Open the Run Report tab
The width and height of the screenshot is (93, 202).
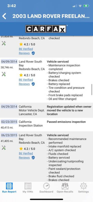tap(9, 188)
